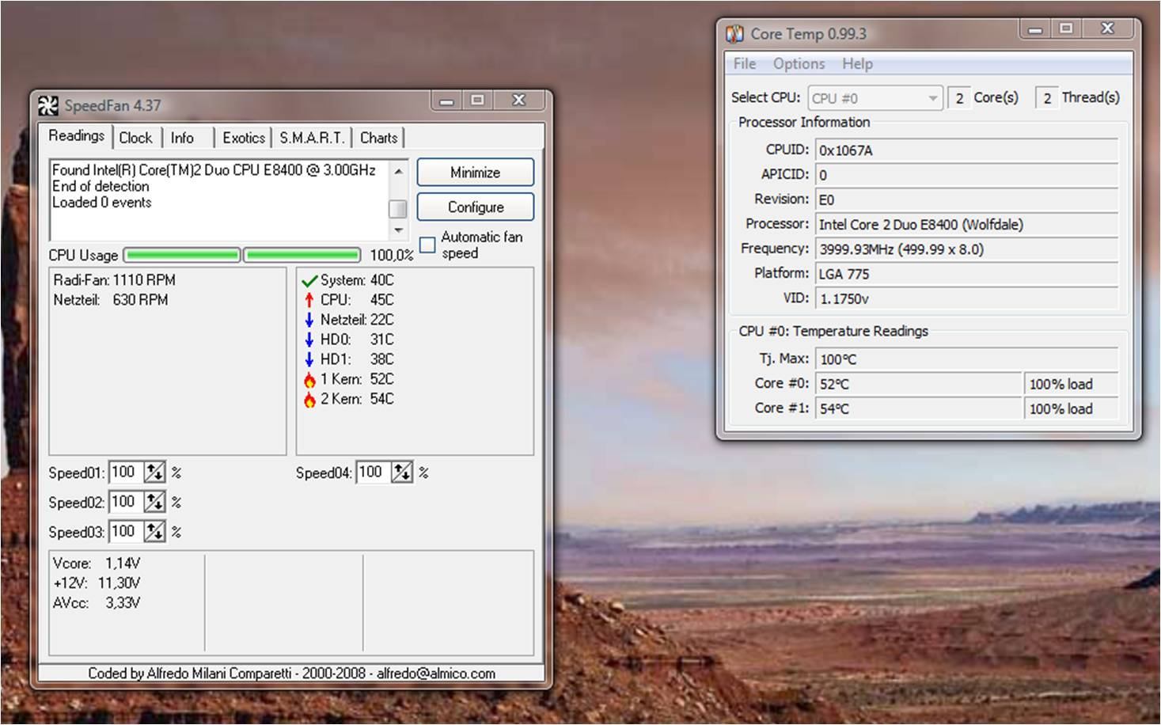Viewport: 1161px width, 725px height.
Task: Click the Frequency field 3999.93MHz
Action: coord(966,249)
